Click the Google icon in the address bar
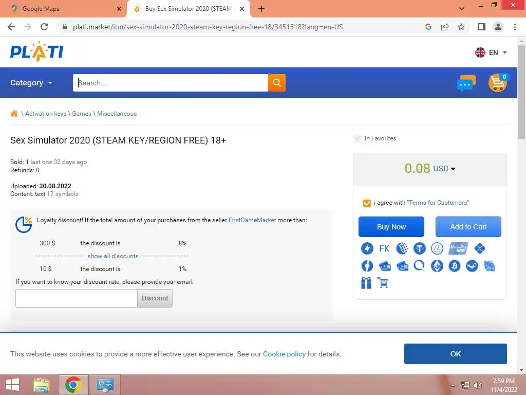 [428, 27]
